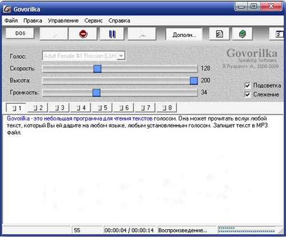Click the pitch value 200
This screenshot has width=286, height=237.
click(205, 81)
